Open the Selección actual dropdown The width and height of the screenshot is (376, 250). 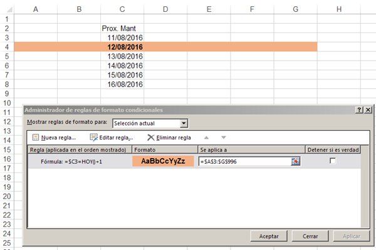tap(184, 124)
